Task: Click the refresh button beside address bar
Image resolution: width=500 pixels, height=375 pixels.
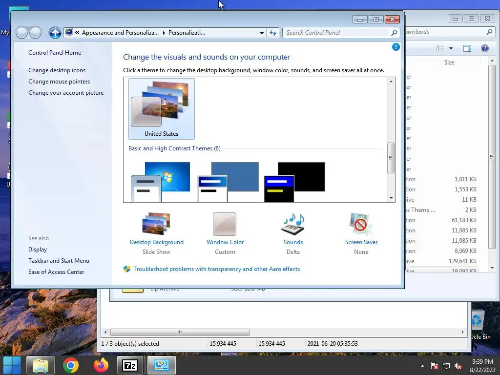Action: pyautogui.click(x=273, y=33)
